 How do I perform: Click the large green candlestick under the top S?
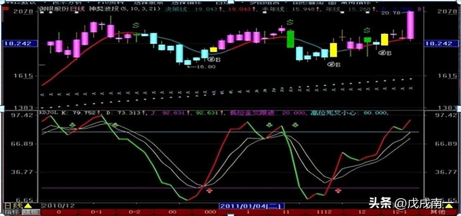[290, 39]
